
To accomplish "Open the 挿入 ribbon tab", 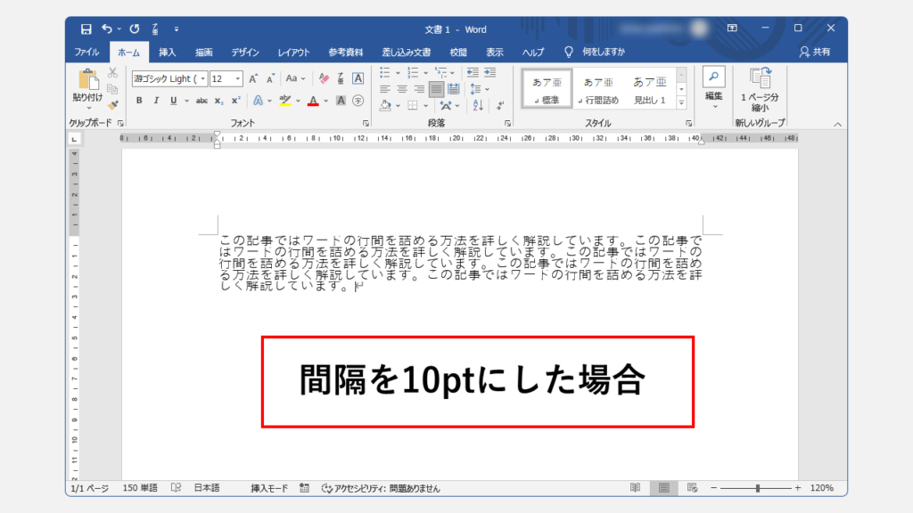I will (x=168, y=52).
